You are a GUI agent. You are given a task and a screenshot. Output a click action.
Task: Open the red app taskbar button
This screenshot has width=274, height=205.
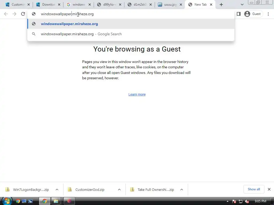[69, 201]
